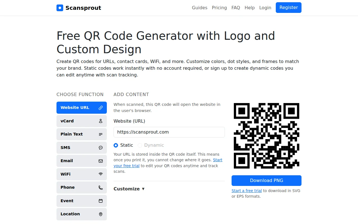
Task: Switch to the Phone function
Action: click(x=82, y=187)
